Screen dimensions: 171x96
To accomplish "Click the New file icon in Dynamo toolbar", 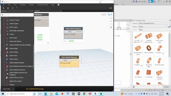I will coord(3,8).
